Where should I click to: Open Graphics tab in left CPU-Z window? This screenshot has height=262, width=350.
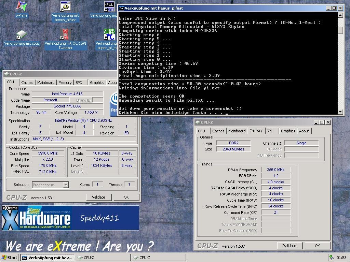point(97,83)
